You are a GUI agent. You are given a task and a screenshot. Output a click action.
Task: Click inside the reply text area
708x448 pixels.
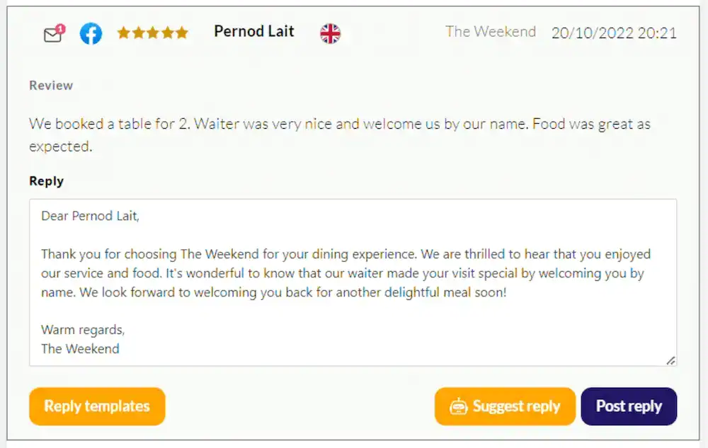tap(352, 283)
